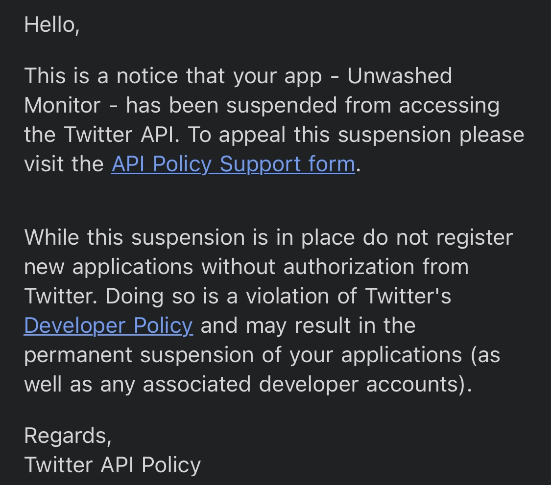The height and width of the screenshot is (485, 551).
Task: Click the word "Twitter's" before Developer Policy
Action: [408, 296]
